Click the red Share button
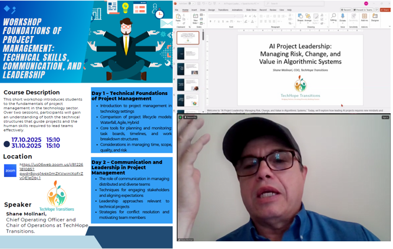The height and width of the screenshot is (249, 393). pos(385,10)
